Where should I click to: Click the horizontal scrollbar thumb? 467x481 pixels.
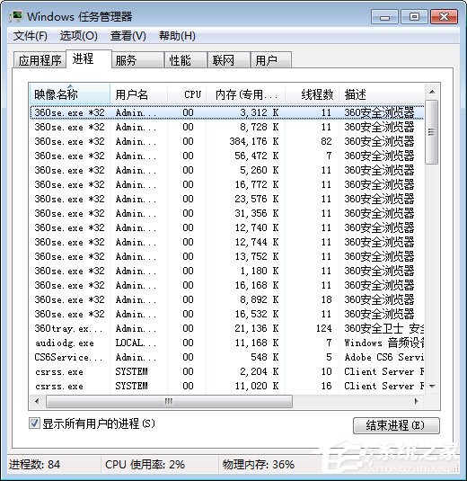(169, 401)
